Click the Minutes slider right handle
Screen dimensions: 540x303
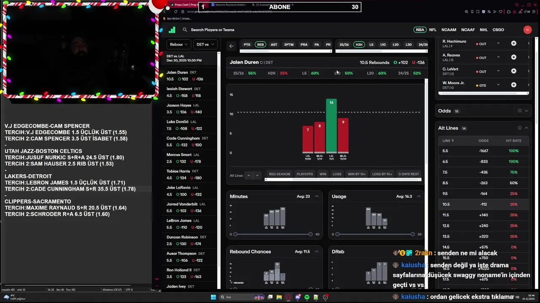click(x=310, y=234)
